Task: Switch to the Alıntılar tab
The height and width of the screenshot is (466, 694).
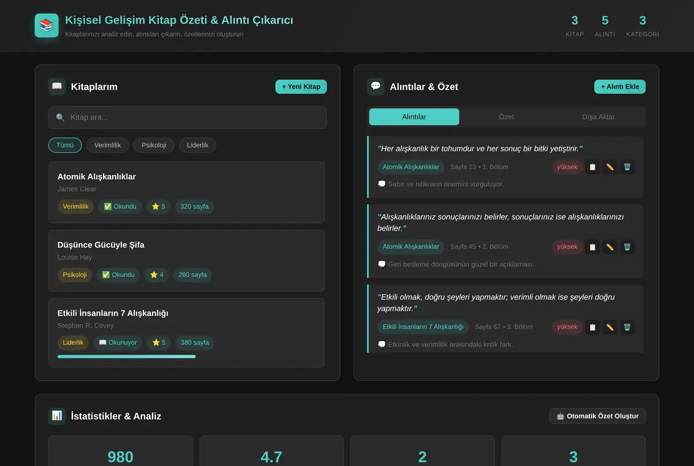Action: pyautogui.click(x=414, y=117)
